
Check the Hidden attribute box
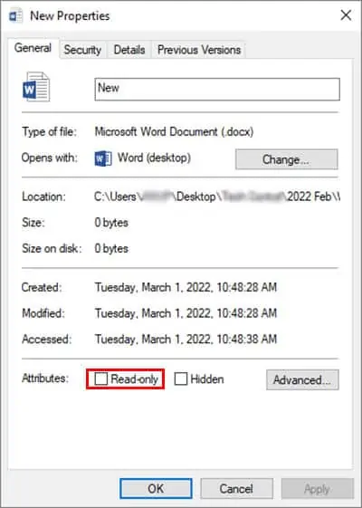pyautogui.click(x=181, y=379)
